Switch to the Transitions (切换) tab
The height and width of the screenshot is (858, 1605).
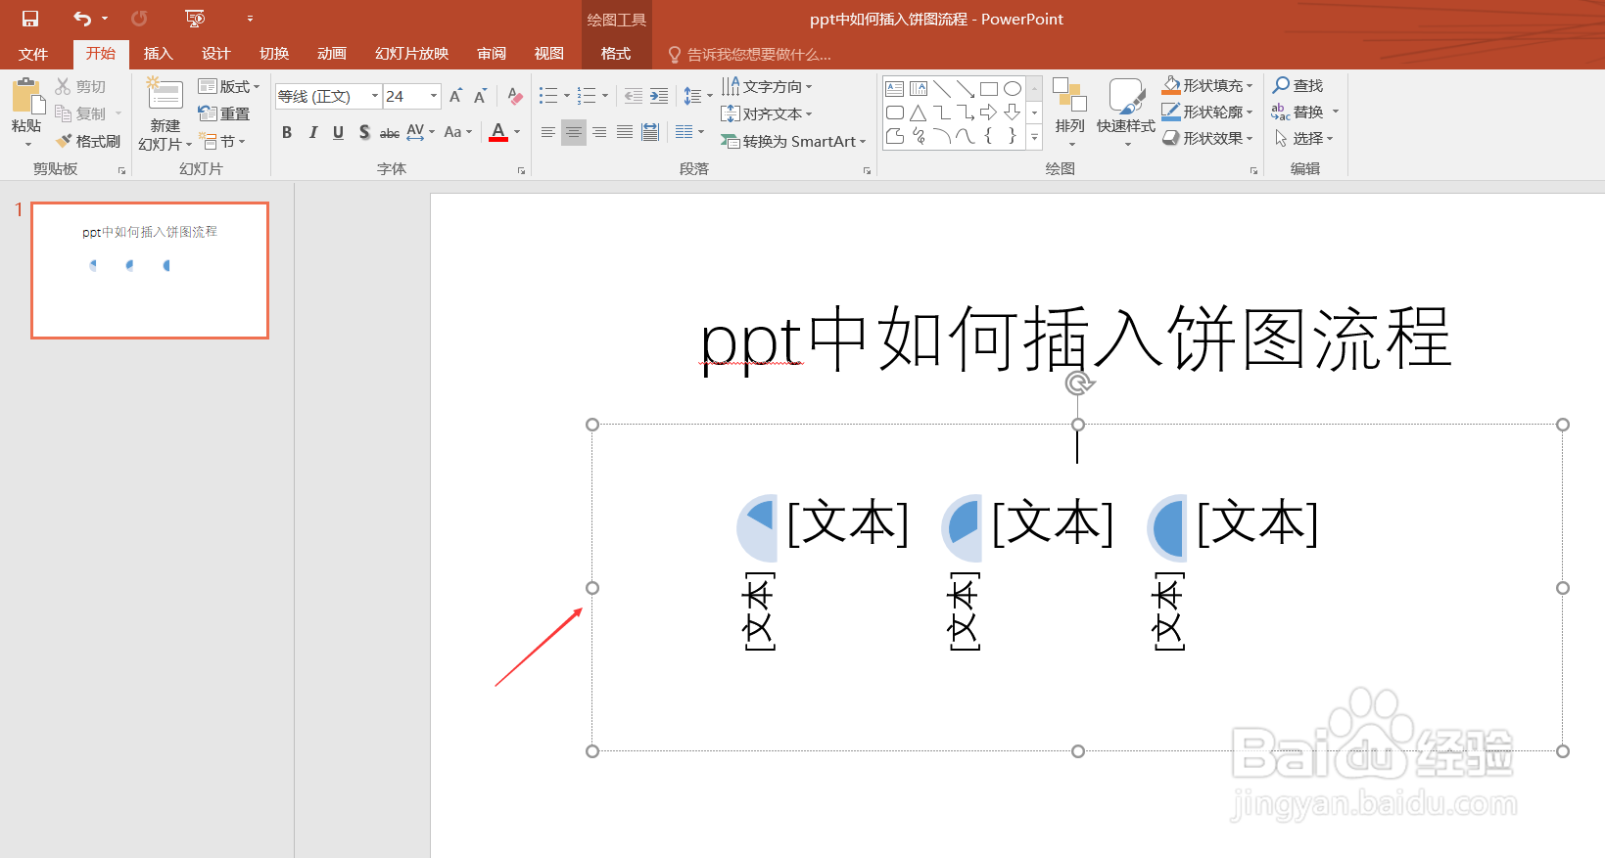coord(274,54)
